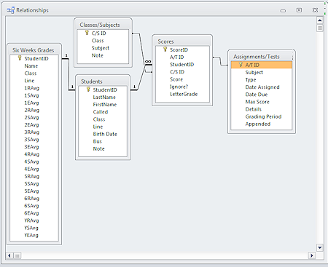Select the Line field in Students table

98,127
